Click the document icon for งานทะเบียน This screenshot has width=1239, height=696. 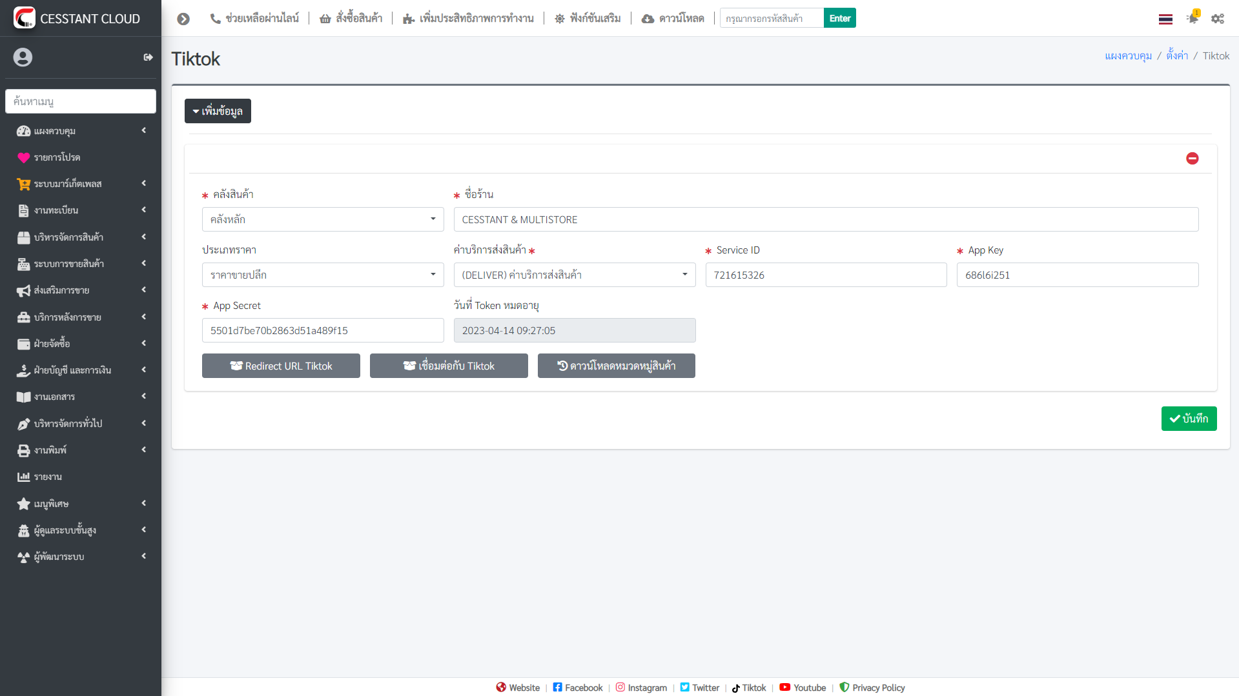click(x=23, y=210)
